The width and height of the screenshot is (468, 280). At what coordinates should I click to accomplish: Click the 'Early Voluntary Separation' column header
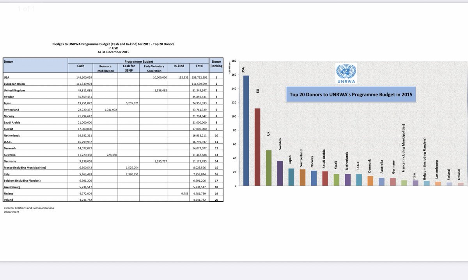[154, 68]
